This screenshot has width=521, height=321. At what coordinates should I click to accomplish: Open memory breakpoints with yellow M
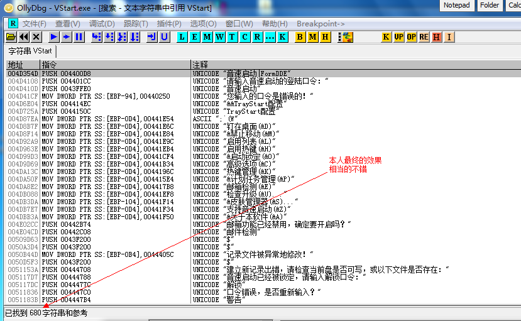[312, 37]
